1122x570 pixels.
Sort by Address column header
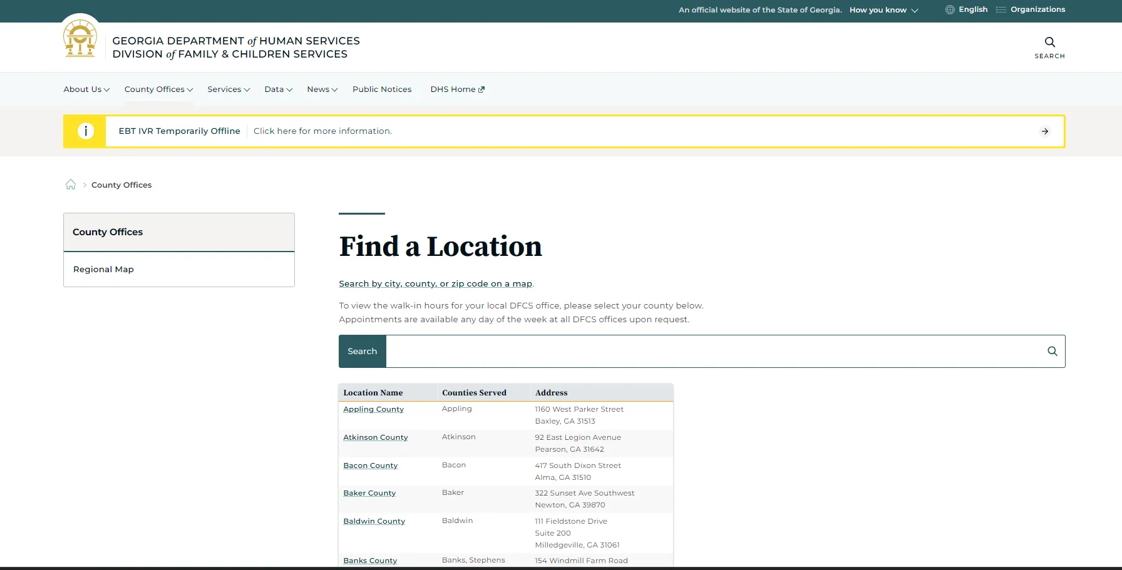pyautogui.click(x=551, y=393)
